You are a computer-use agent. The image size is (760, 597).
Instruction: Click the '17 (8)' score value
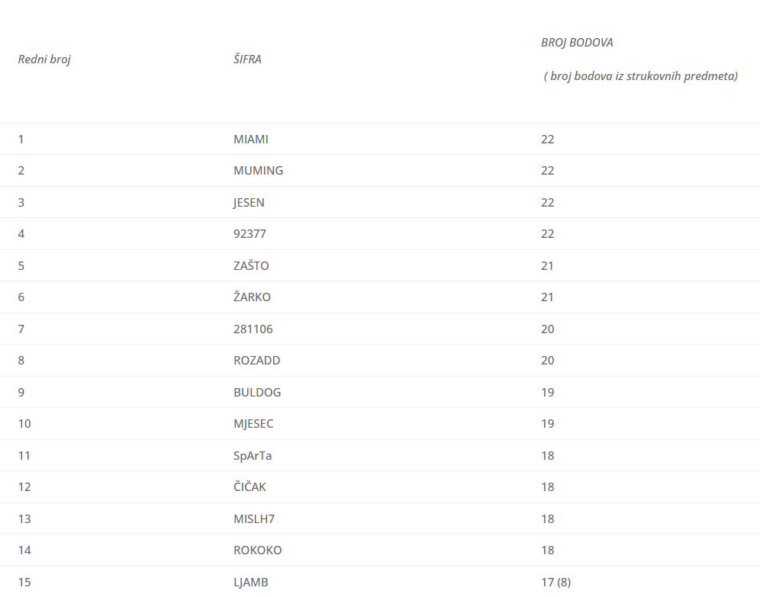click(x=556, y=583)
